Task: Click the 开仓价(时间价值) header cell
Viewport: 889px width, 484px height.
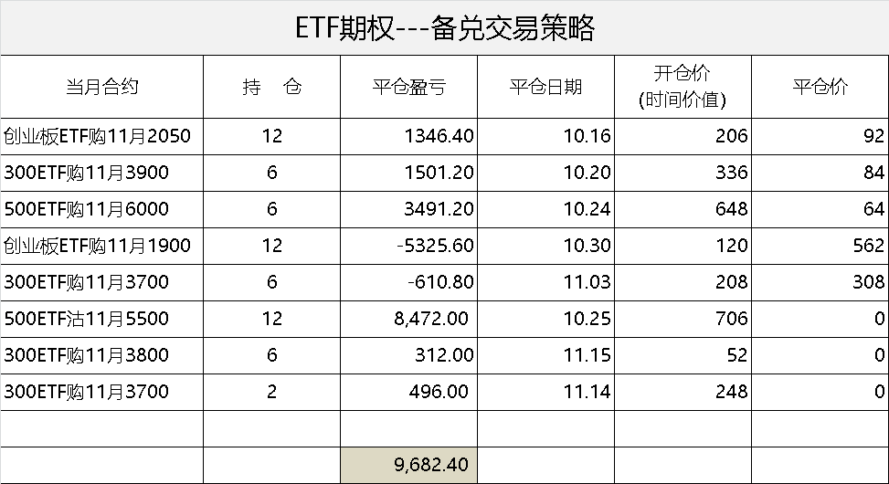Action: tap(683, 87)
